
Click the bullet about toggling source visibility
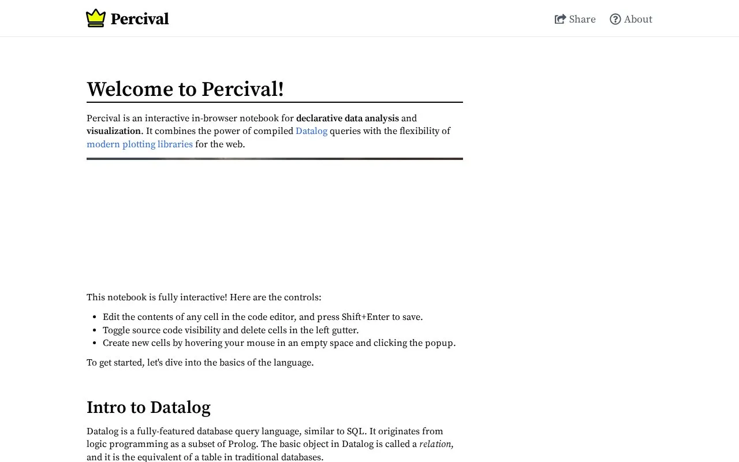coord(231,330)
